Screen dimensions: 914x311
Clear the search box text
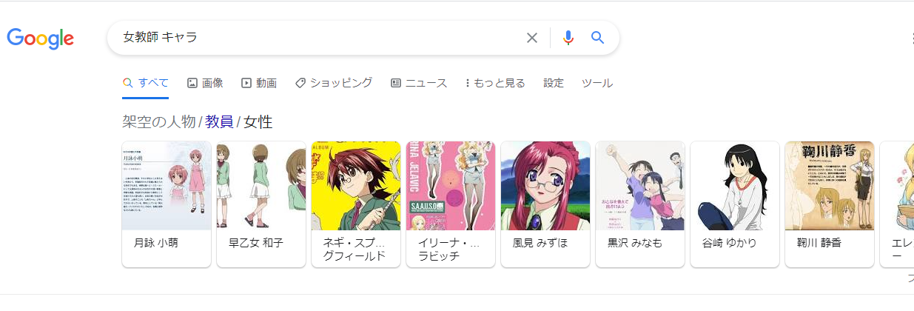coord(531,38)
